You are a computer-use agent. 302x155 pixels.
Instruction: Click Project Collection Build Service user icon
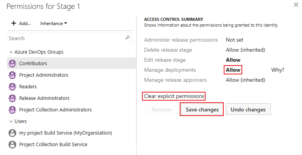click(12, 144)
